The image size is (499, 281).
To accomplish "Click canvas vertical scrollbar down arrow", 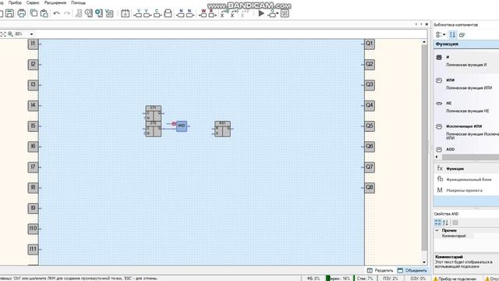I will pos(424,262).
